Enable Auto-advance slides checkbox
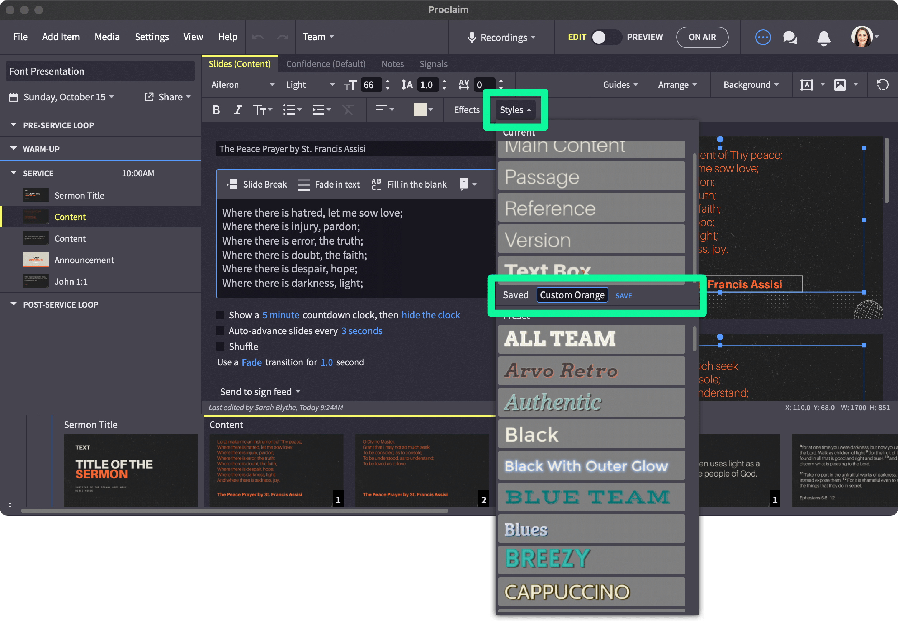This screenshot has height=621, width=898. pyautogui.click(x=220, y=331)
